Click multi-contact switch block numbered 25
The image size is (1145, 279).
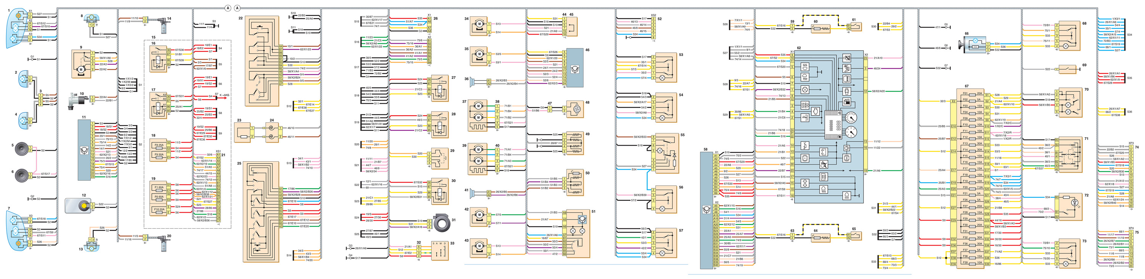pos(261,211)
